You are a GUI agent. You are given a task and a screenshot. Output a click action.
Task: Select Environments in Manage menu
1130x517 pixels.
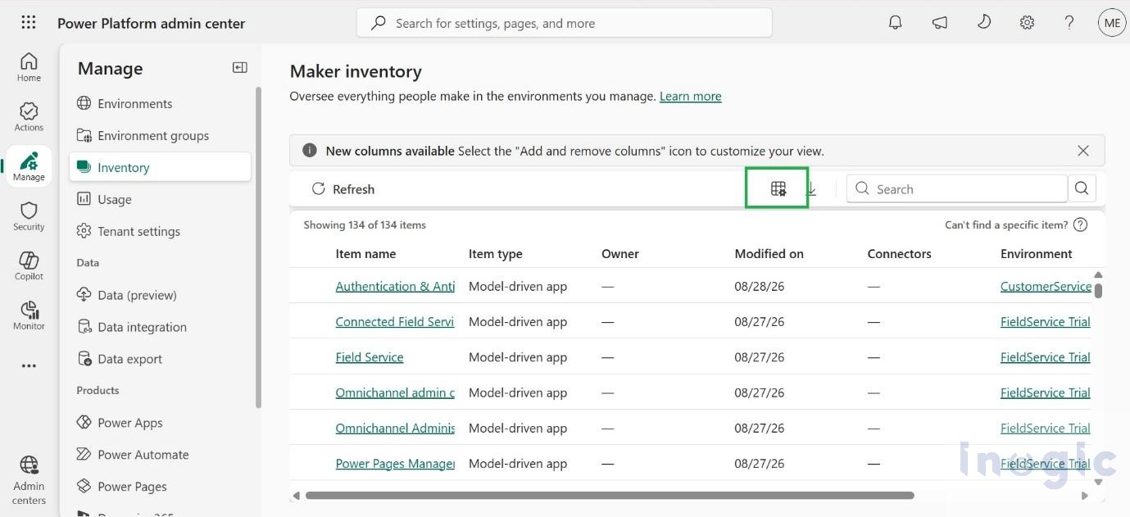pos(161,103)
